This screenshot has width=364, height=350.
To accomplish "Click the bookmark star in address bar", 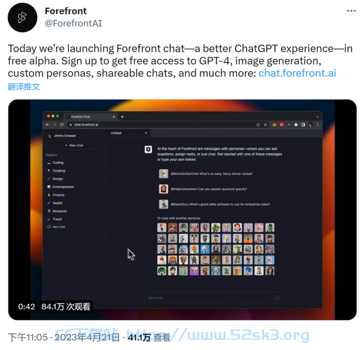I will [265, 125].
